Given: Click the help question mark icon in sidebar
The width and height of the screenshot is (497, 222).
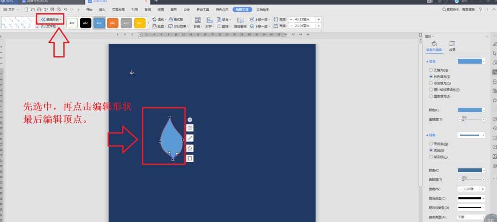Looking at the screenshot, I should (495, 119).
